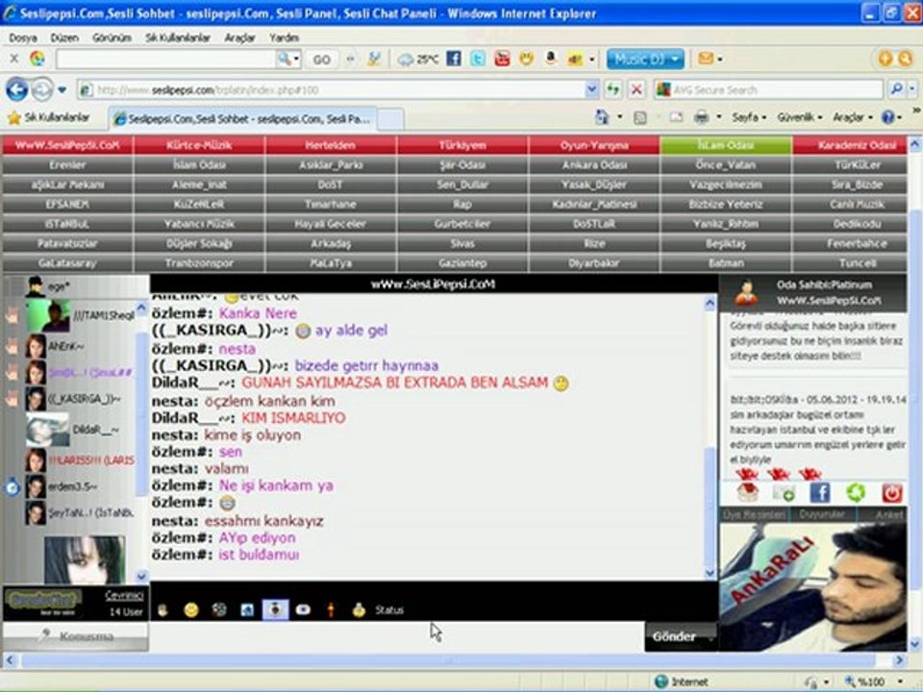Send the message with the Gönder button
This screenshot has height=692, width=923.
coord(674,636)
